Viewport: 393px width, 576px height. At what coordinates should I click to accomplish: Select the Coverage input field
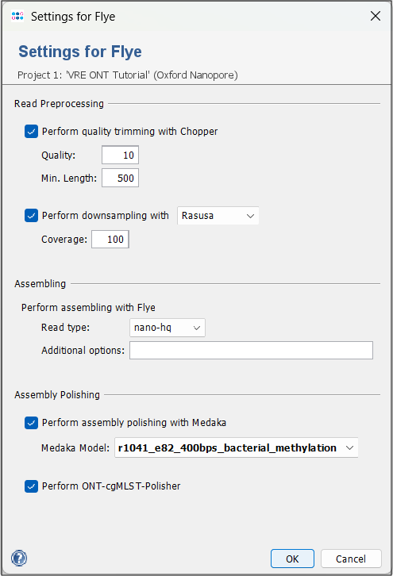pyautogui.click(x=110, y=240)
